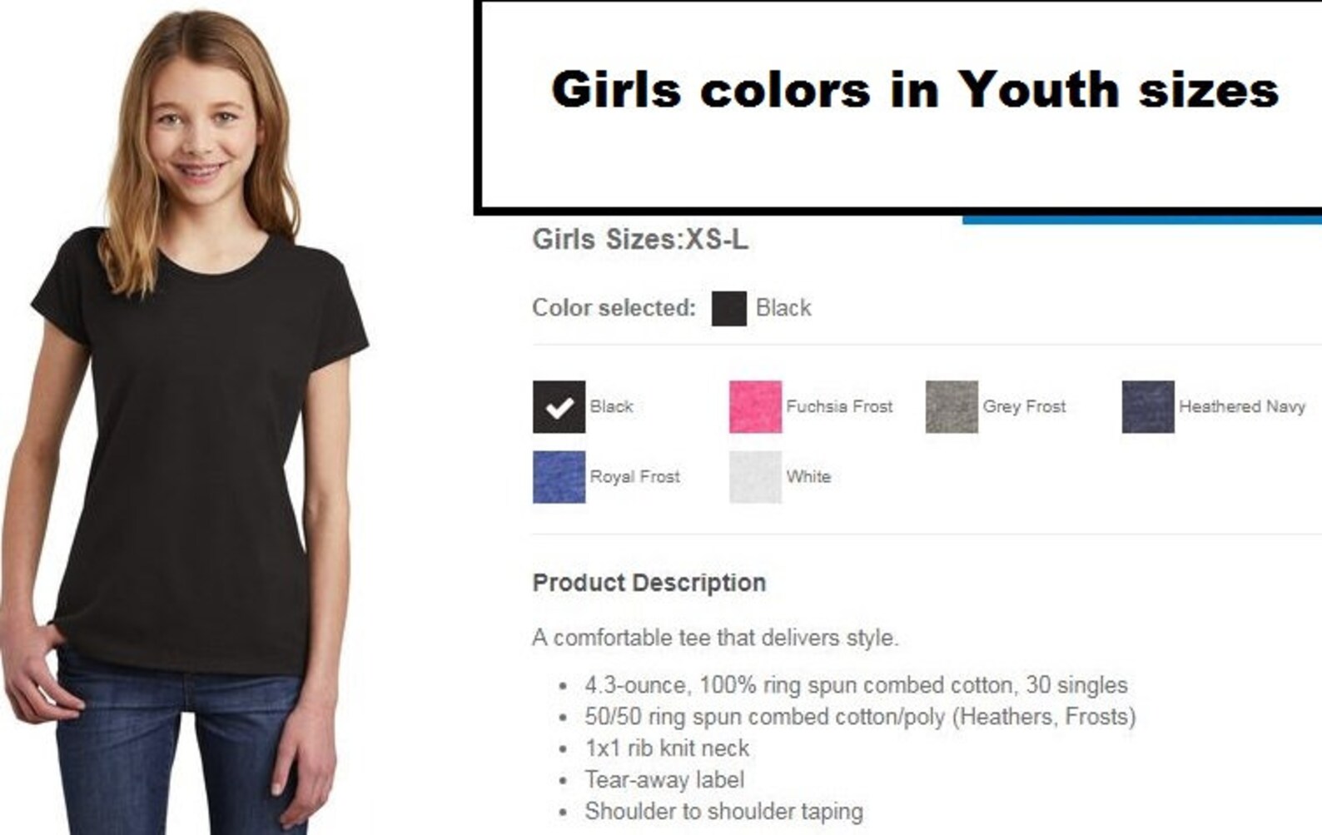The height and width of the screenshot is (835, 1322).
Task: Select the Heathered Navy swatch
Action: (1148, 406)
